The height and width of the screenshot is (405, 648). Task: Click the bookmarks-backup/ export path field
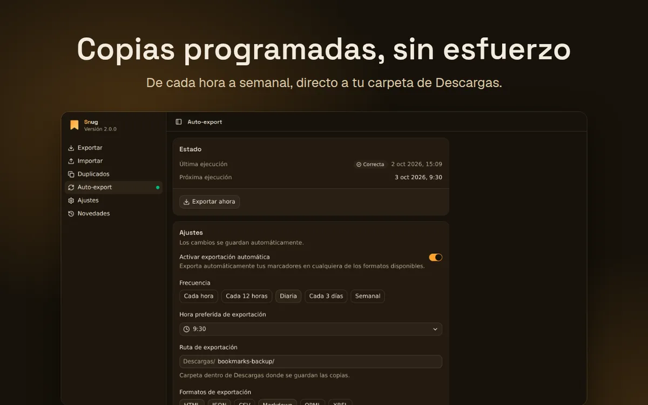tap(311, 361)
